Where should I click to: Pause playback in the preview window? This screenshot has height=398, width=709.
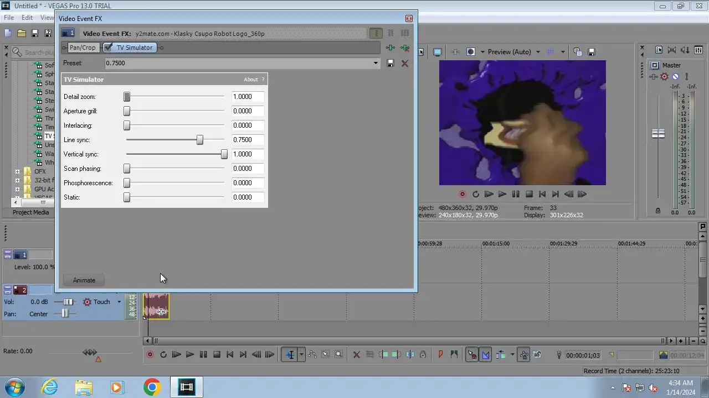tap(516, 194)
